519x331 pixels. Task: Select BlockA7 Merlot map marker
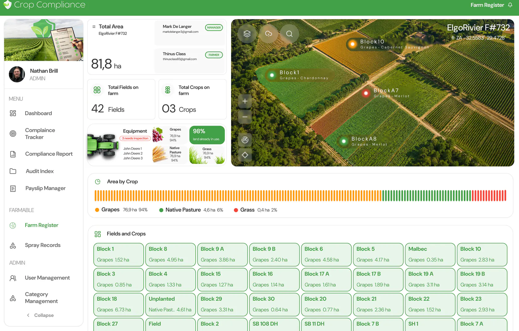tap(366, 93)
